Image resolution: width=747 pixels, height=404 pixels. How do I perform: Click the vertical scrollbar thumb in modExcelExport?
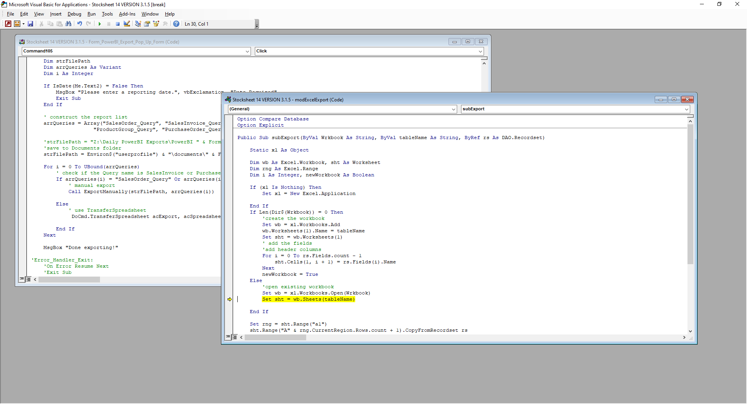(x=690, y=194)
